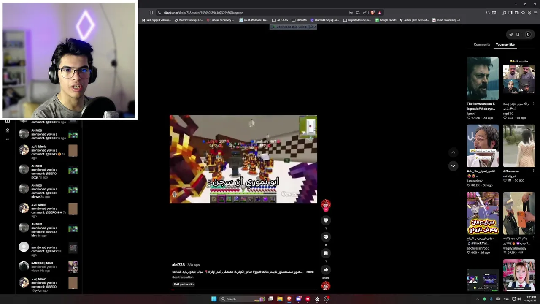Open wagdy_alahwagy recommended video thumbnail
The width and height of the screenshot is (540, 304).
(x=519, y=213)
